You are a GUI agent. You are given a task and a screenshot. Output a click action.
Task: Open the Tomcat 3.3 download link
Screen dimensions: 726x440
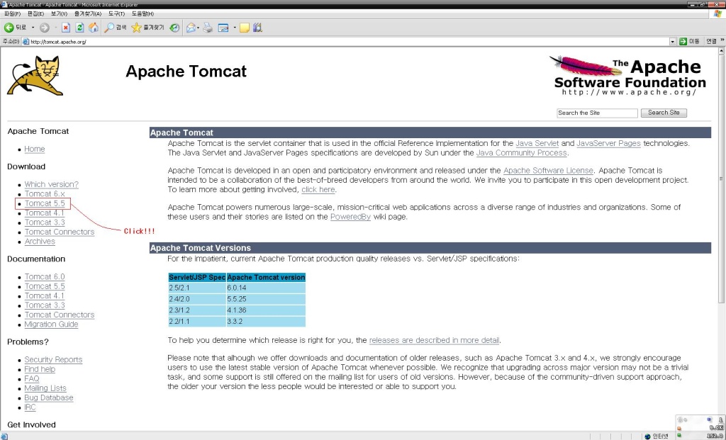(x=45, y=222)
